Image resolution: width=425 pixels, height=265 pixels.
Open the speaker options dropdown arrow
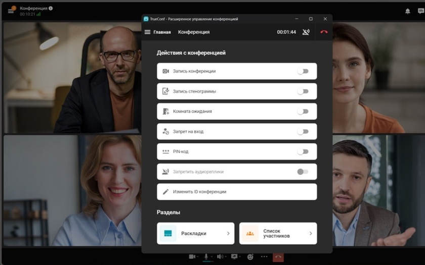[226, 257]
